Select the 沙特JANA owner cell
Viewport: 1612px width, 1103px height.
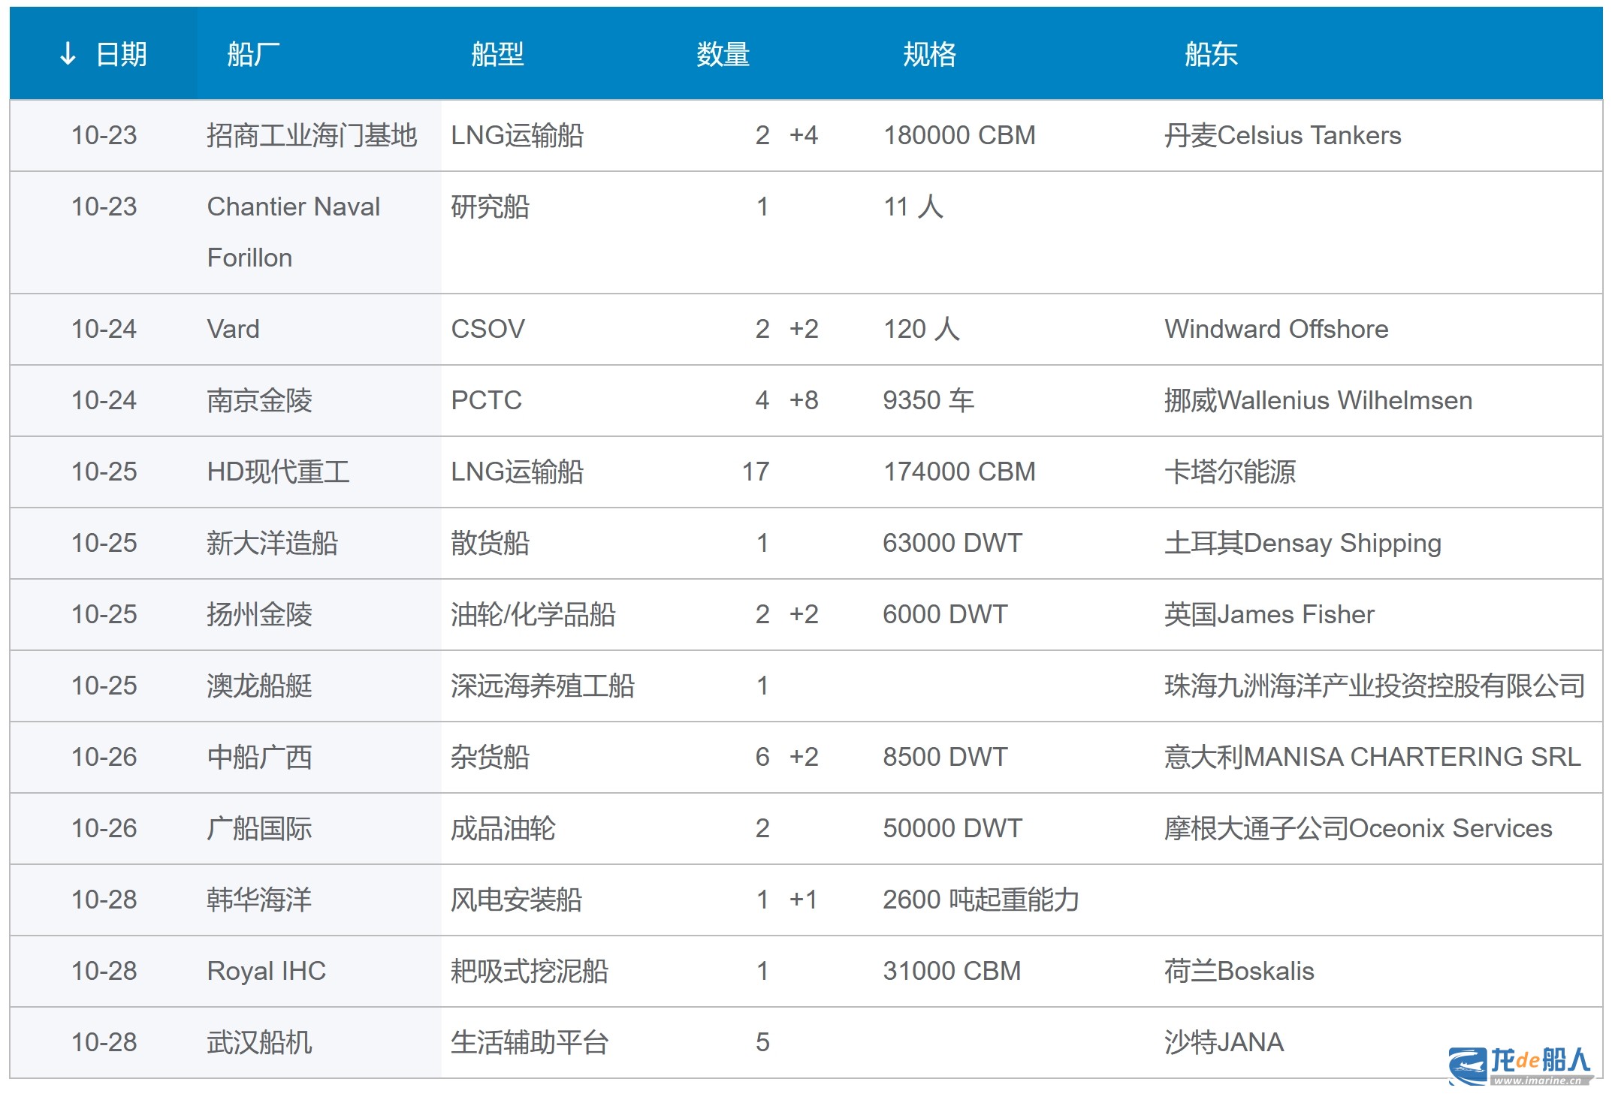(1224, 1042)
